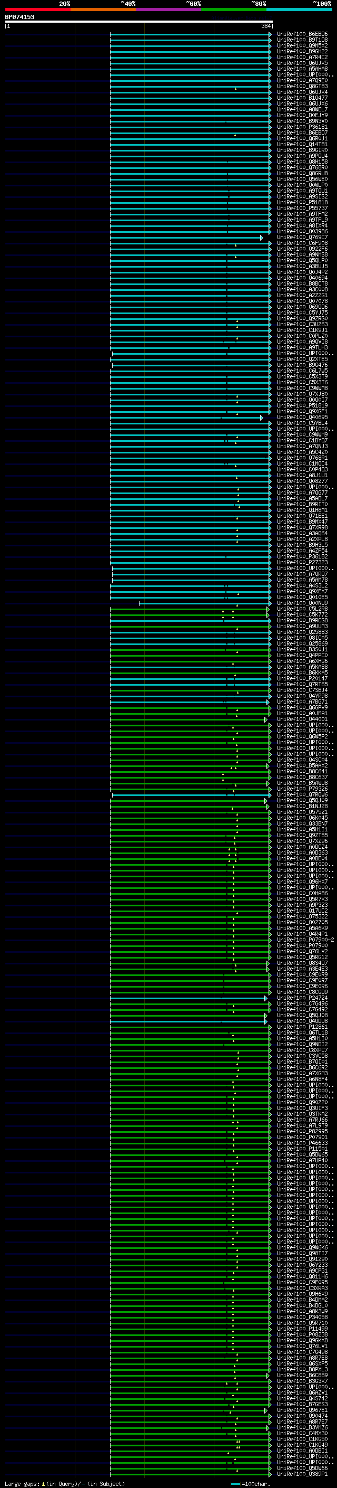
Task: Choose the UniRef100_A5KA88 entry
Action: coord(302,667)
